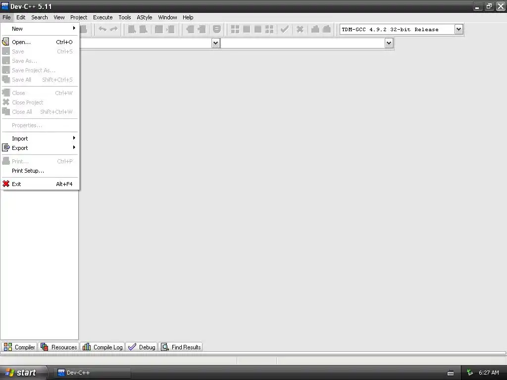The image size is (507, 380).
Task: Choose Exit from the File menu
Action: 40,184
